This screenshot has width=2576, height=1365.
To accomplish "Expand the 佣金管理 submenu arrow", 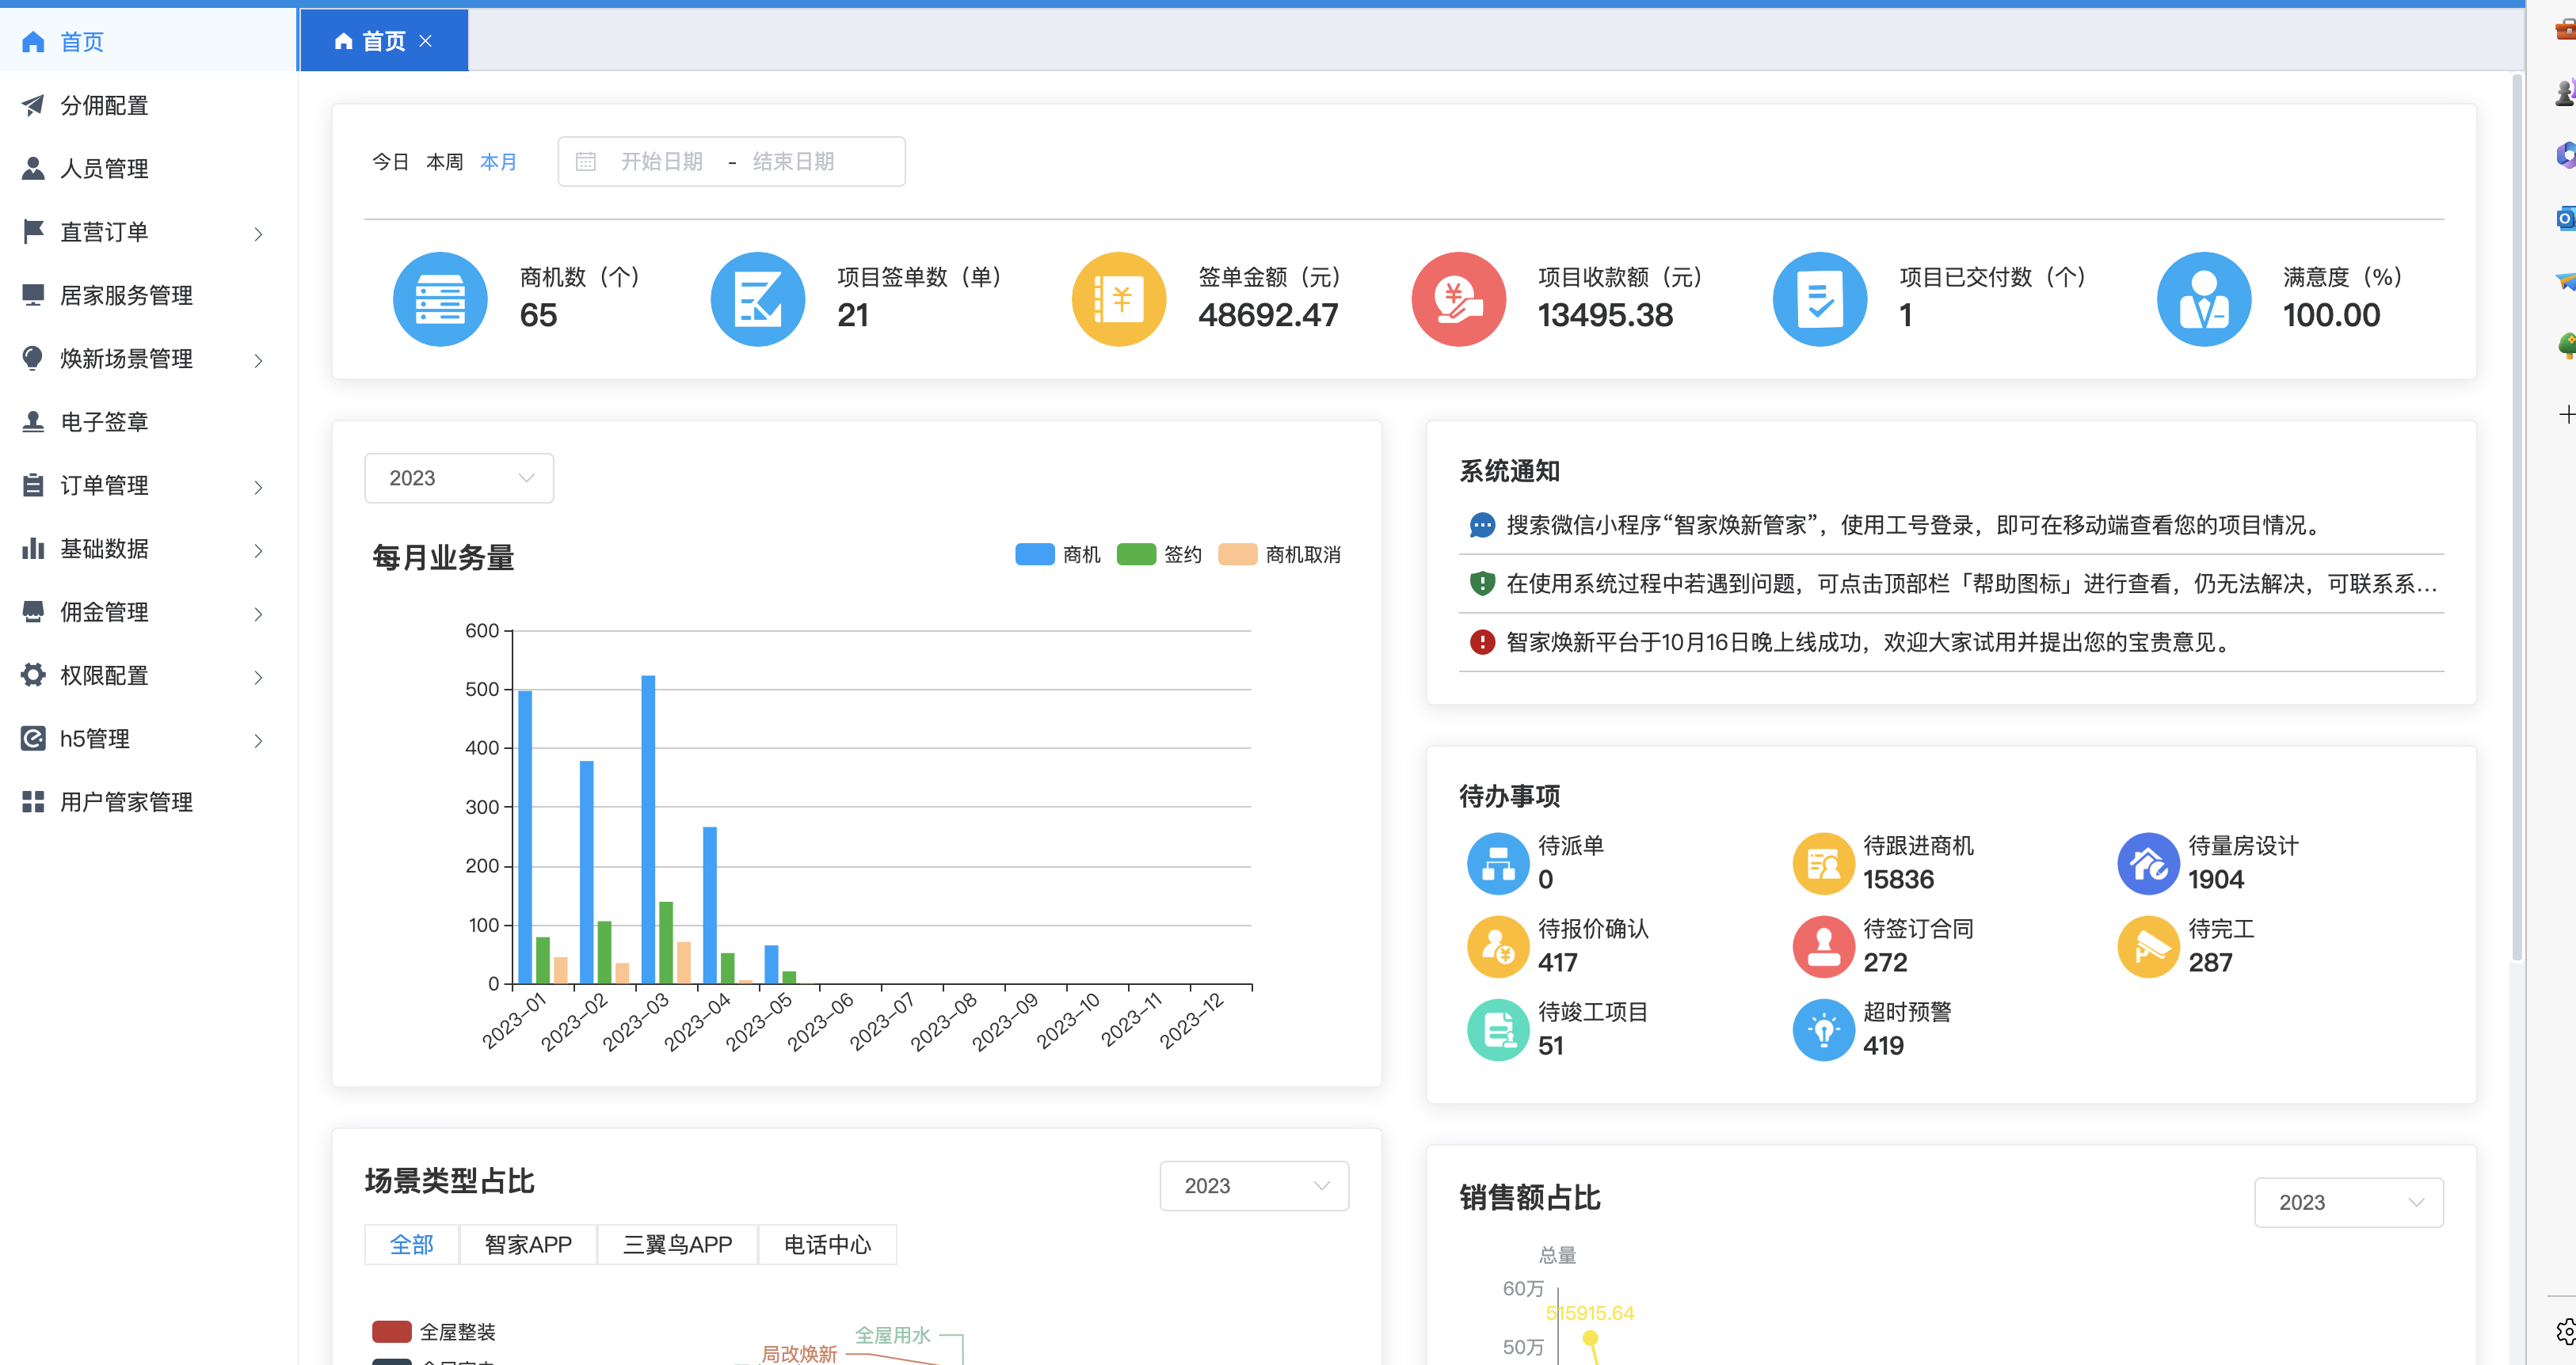I will pos(258,614).
